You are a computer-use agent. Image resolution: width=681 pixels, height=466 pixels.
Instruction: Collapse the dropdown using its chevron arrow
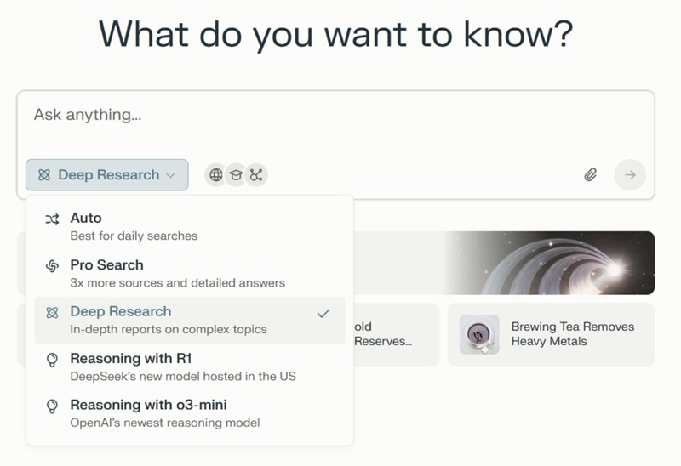[x=171, y=175]
